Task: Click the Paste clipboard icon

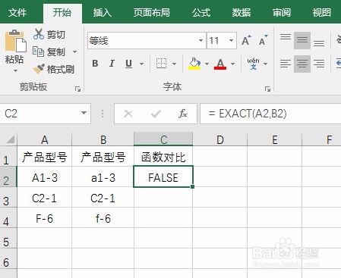Action: click(15, 41)
